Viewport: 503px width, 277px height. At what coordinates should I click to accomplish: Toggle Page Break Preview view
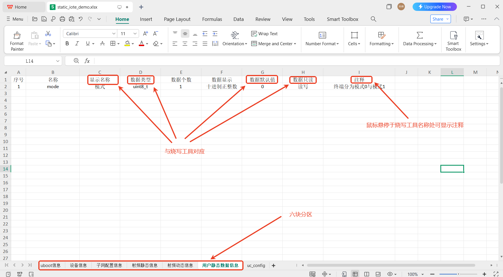pos(367,274)
